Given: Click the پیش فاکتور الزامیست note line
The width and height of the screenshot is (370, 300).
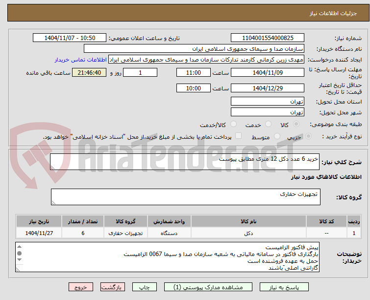Looking at the screenshot, I should tap(292, 248).
